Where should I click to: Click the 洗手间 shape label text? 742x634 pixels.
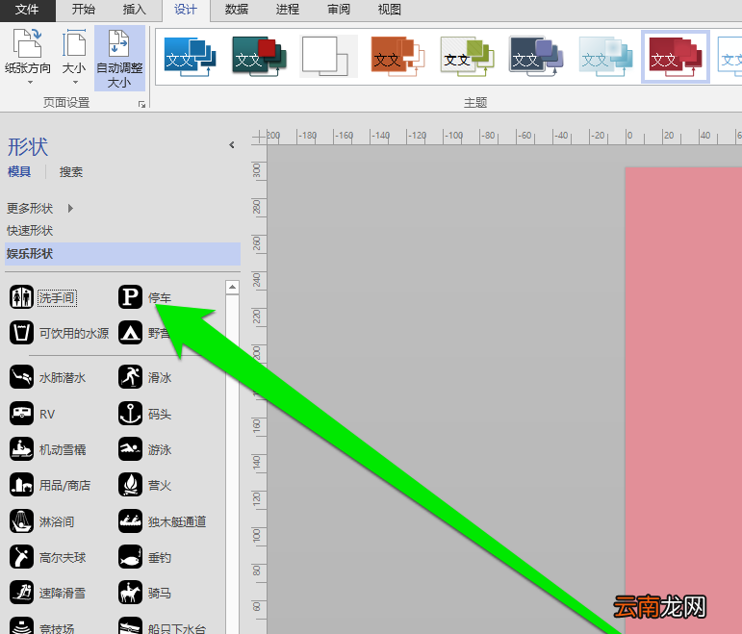(57, 297)
